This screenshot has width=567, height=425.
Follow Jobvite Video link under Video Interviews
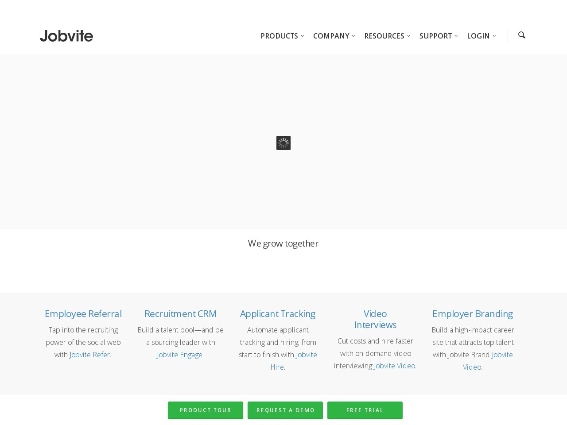(395, 366)
